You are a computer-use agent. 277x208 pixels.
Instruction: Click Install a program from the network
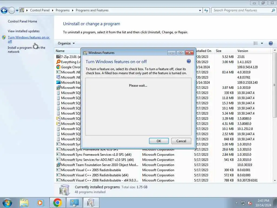tap(27, 50)
